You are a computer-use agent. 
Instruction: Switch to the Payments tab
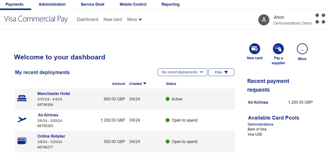(14, 4)
